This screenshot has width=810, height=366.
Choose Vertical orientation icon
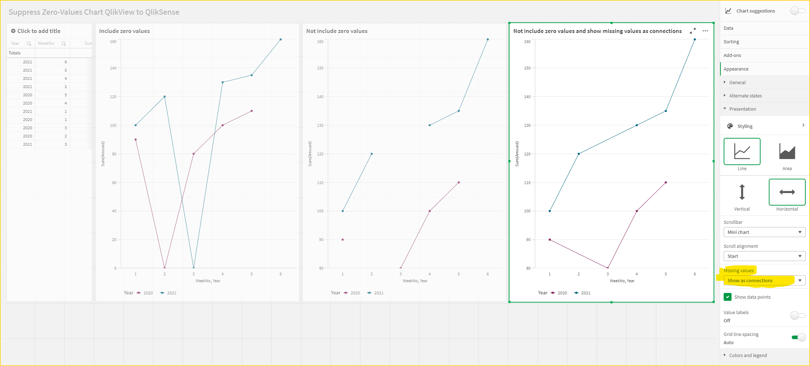click(742, 192)
